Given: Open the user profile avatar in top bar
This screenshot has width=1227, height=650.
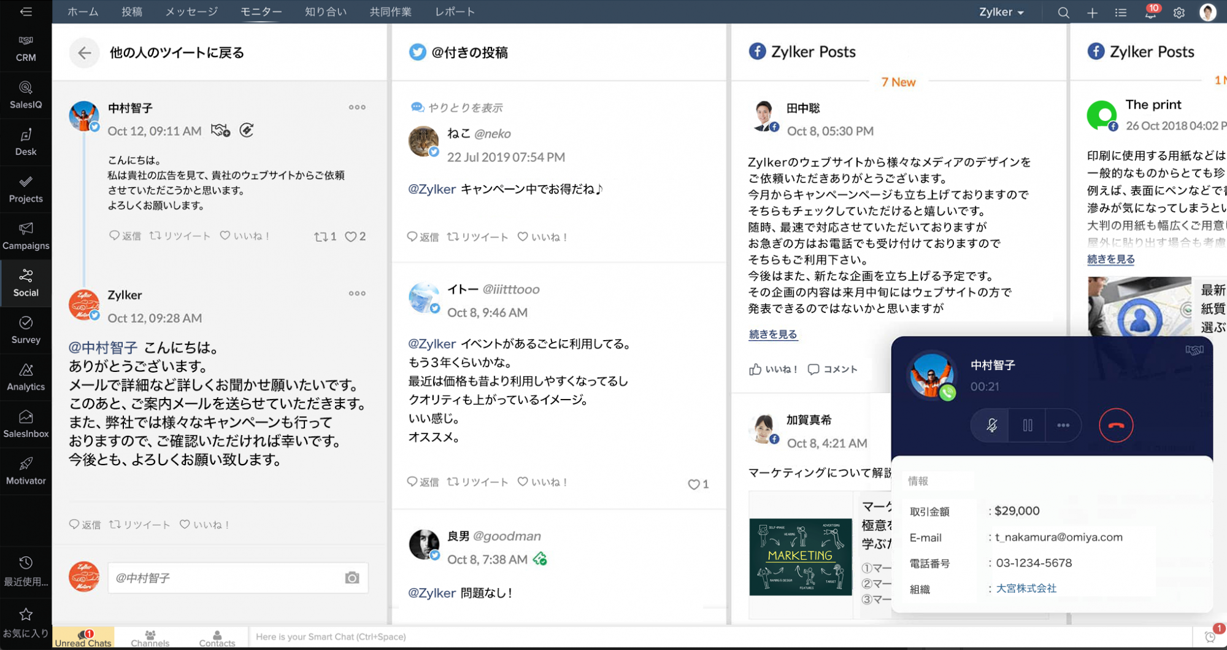Looking at the screenshot, I should [1208, 12].
